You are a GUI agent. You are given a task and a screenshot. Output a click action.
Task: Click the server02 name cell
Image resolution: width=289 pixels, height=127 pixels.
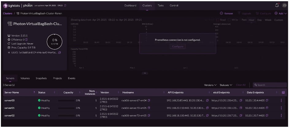point(10,116)
